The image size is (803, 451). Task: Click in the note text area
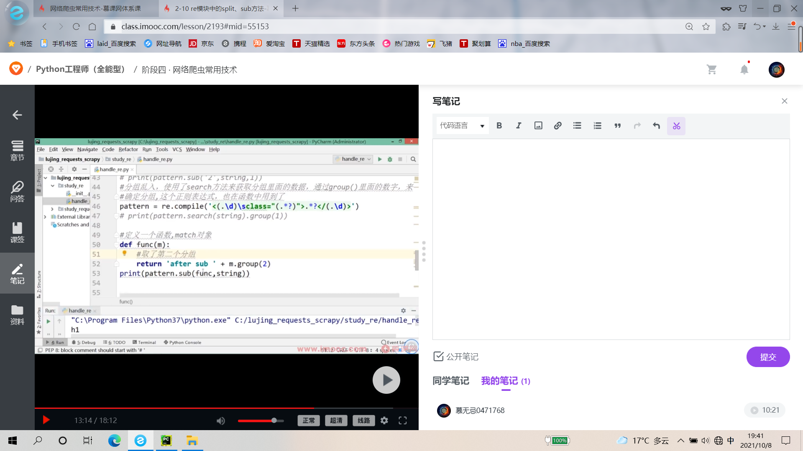(x=611, y=239)
